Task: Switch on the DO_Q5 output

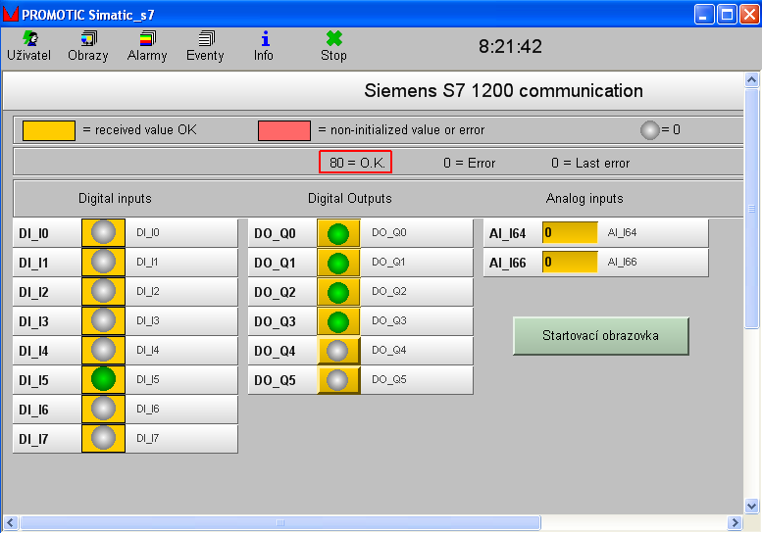Action: [x=338, y=380]
